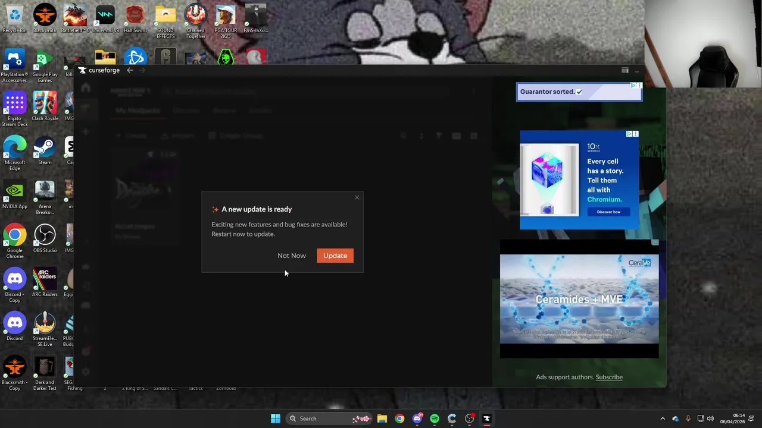Open File Explorer from the taskbar
The image size is (762, 428).
click(382, 418)
